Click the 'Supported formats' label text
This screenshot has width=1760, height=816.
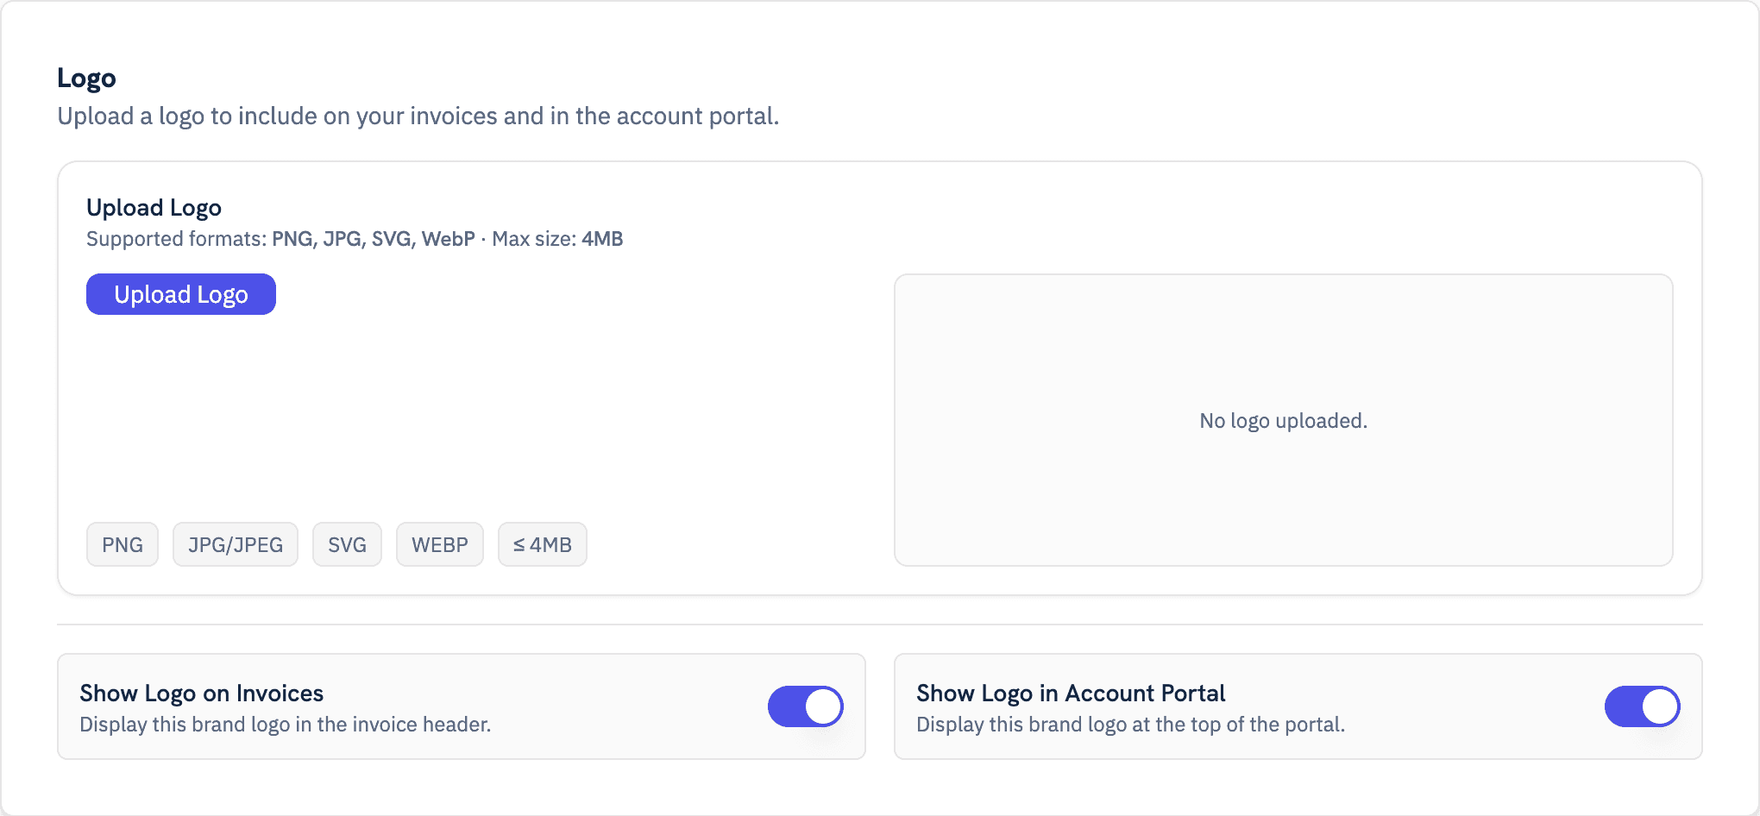(177, 239)
